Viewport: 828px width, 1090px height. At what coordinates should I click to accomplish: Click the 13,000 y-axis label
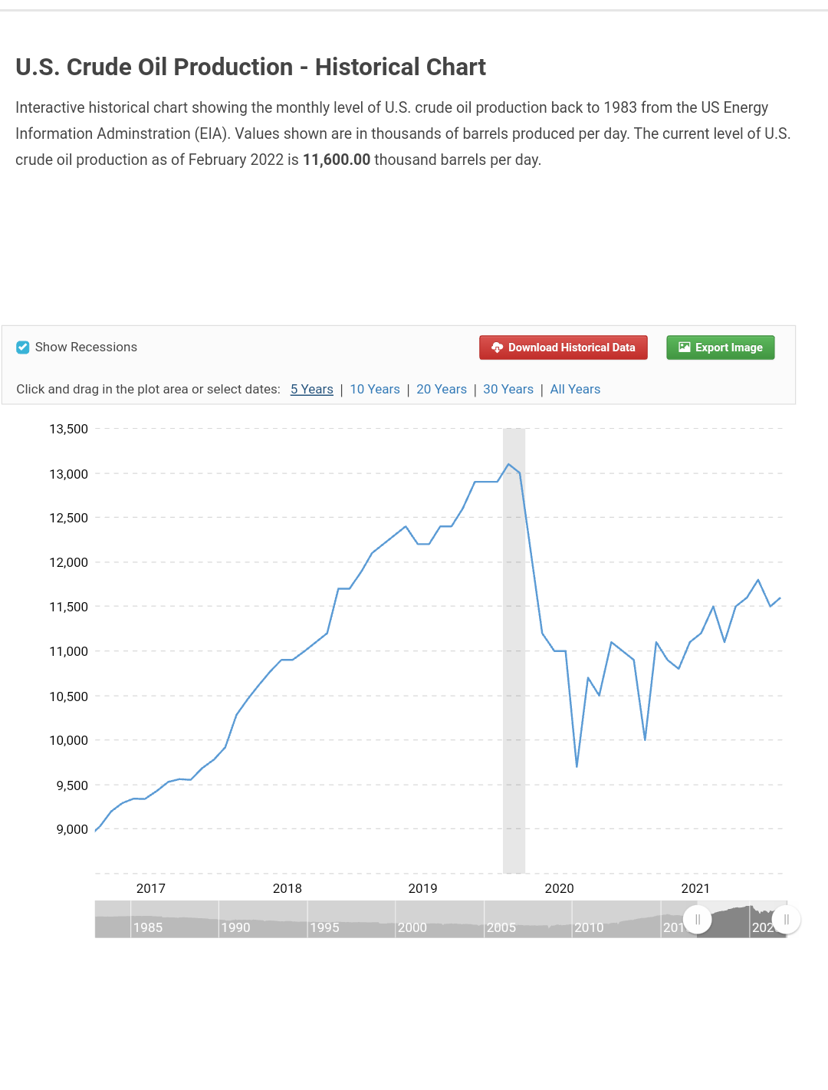tap(69, 474)
